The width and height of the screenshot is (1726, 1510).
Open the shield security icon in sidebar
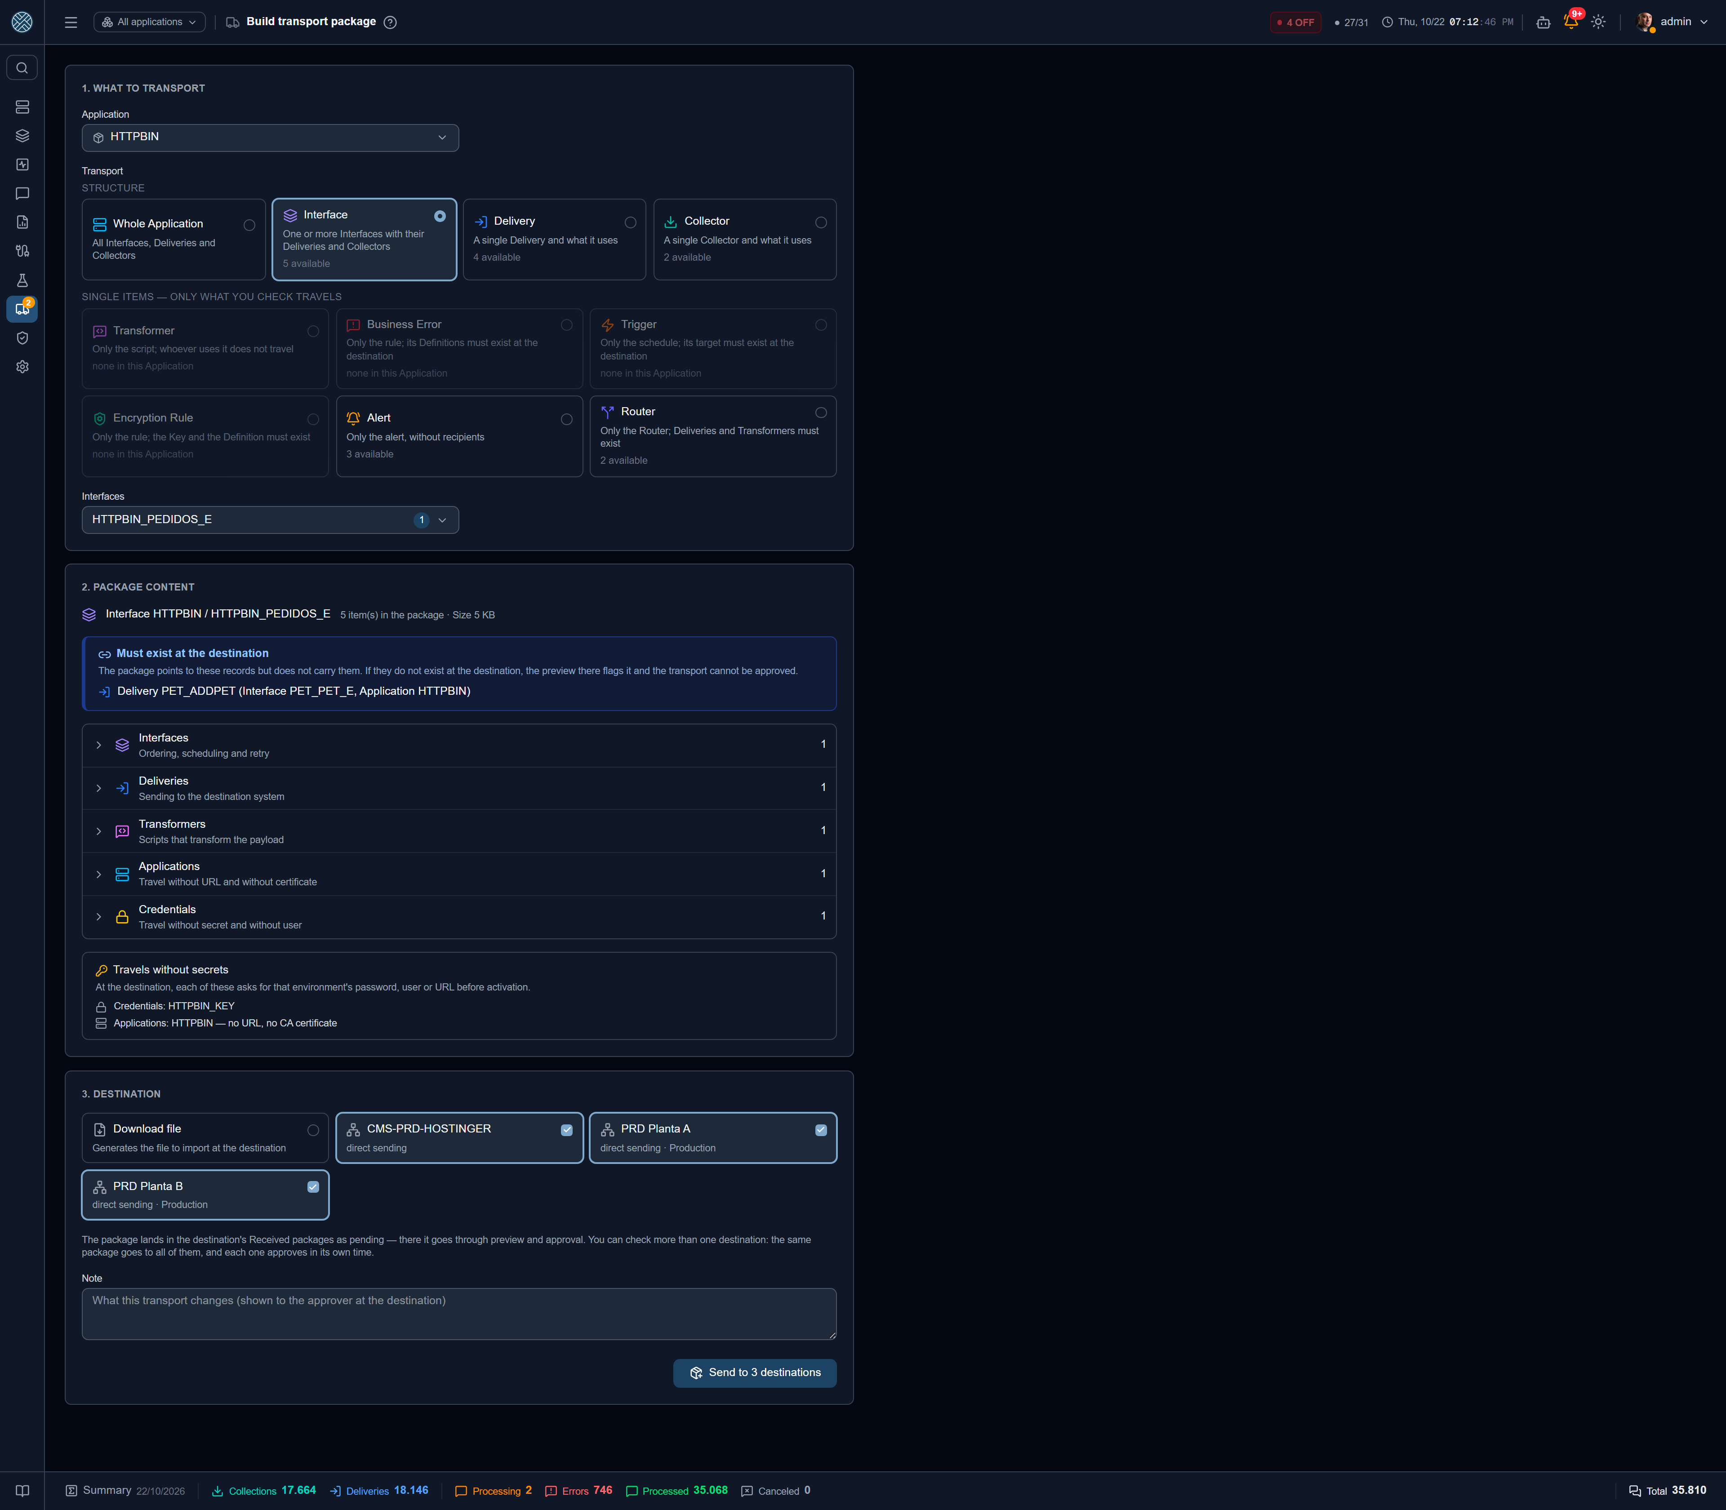click(x=22, y=337)
